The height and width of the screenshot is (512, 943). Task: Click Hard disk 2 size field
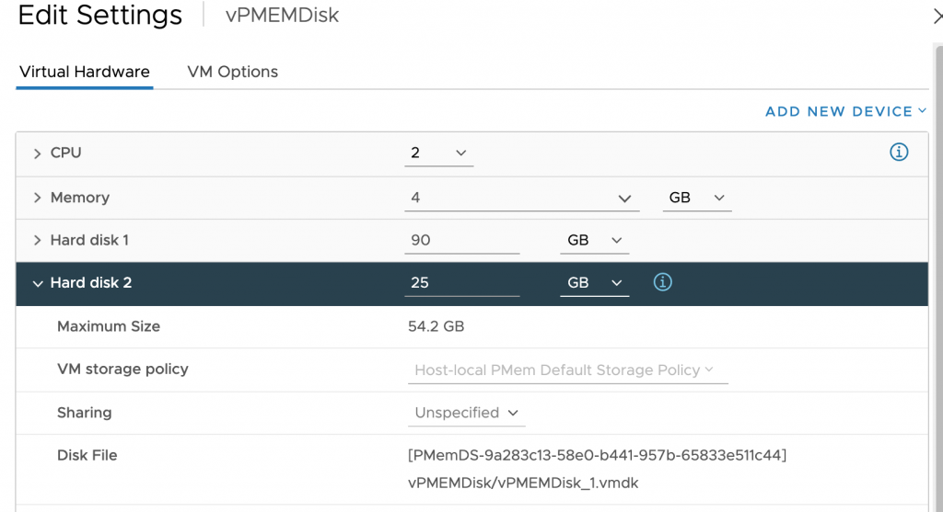pos(460,282)
